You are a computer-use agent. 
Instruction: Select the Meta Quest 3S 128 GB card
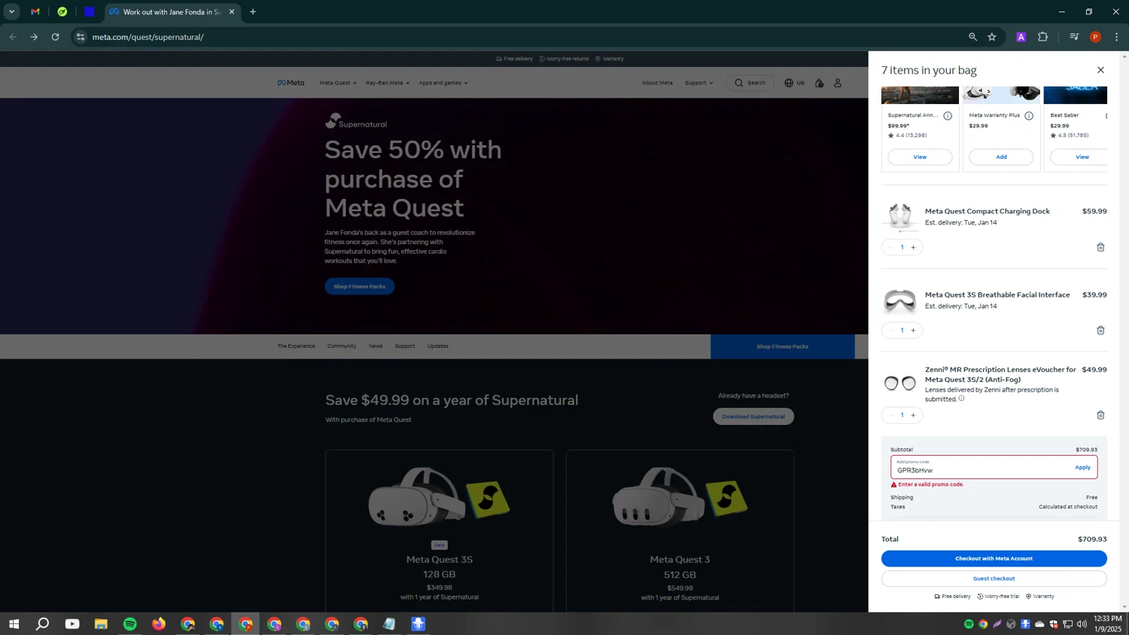point(440,531)
